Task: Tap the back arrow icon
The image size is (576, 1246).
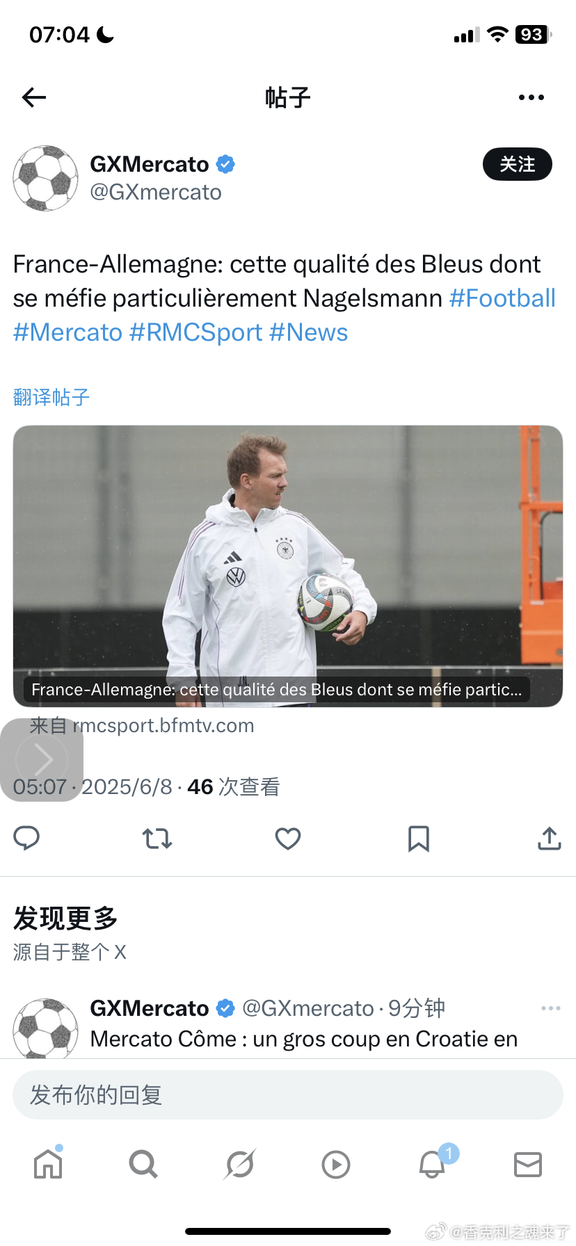Action: pos(34,97)
